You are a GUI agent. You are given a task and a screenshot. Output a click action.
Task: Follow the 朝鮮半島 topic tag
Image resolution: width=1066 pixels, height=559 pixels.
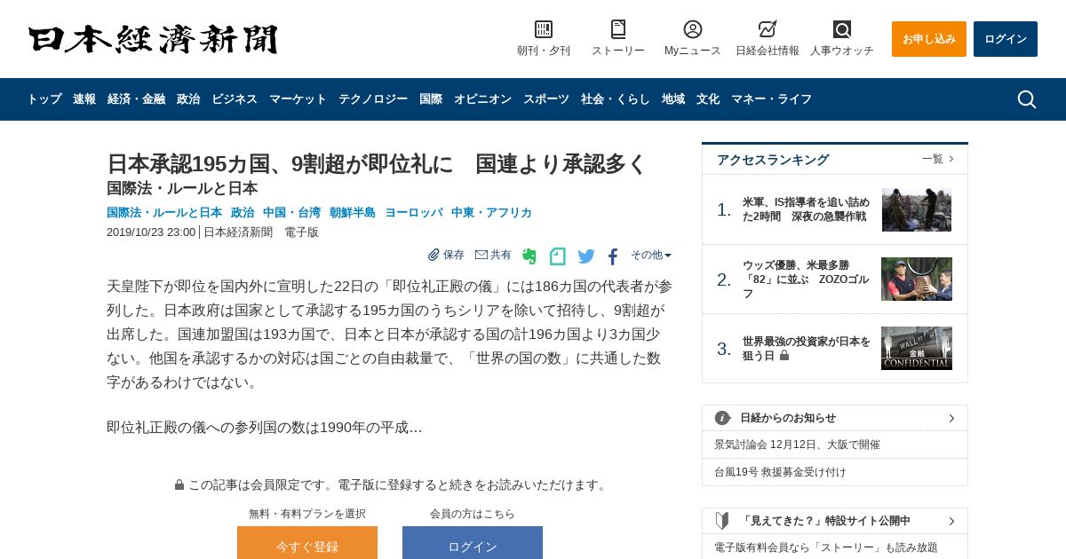353,212
